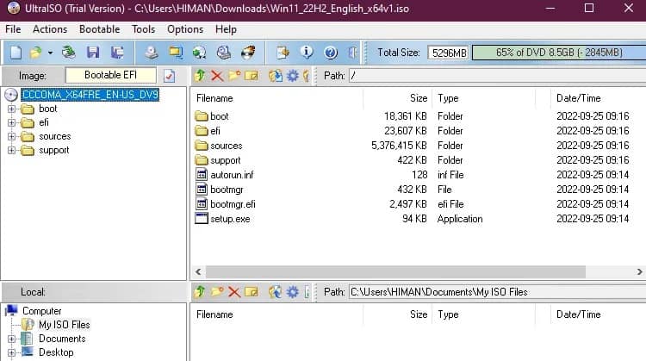This screenshot has height=361, width=646.
Task: Click the 65% of DVD capacity bar
Action: click(x=559, y=53)
